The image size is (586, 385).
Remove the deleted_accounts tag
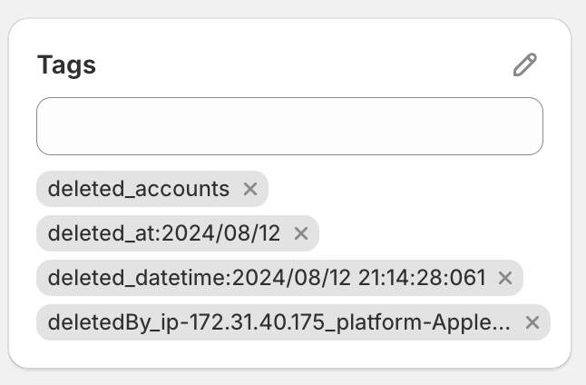pos(250,189)
